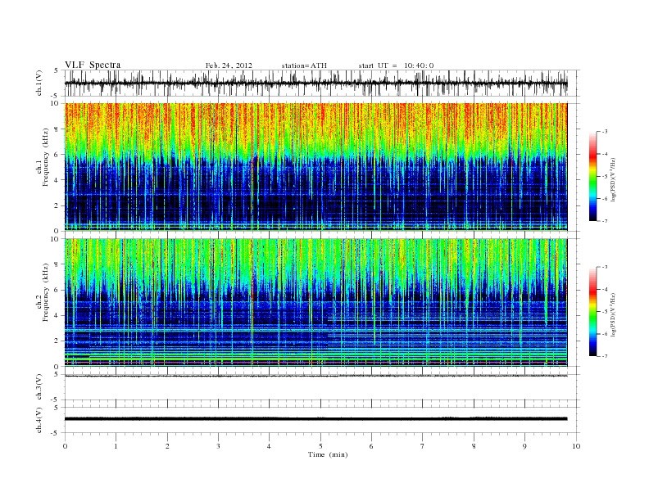Viewport: 649px width, 501px height.
Task: Click the ch.2 spectrogram plot
Action: 315,302
